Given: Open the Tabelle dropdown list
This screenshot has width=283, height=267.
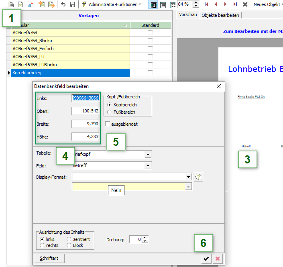Looking at the screenshot, I should point(148,155).
